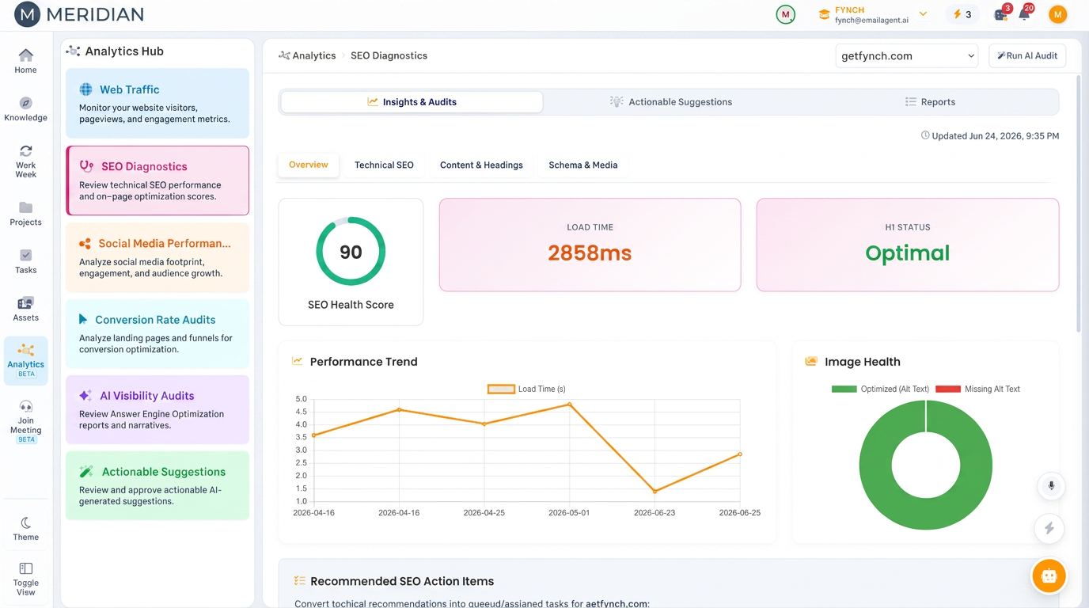Image resolution: width=1089 pixels, height=608 pixels.
Task: Click the Social Media Performance icon
Action: (85, 243)
